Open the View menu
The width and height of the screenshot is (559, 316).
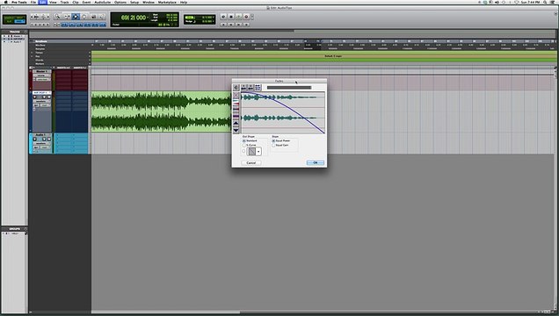point(53,2)
